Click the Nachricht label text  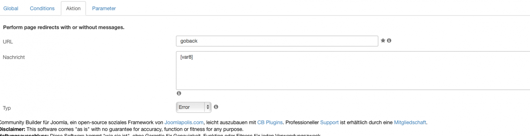pos(14,57)
